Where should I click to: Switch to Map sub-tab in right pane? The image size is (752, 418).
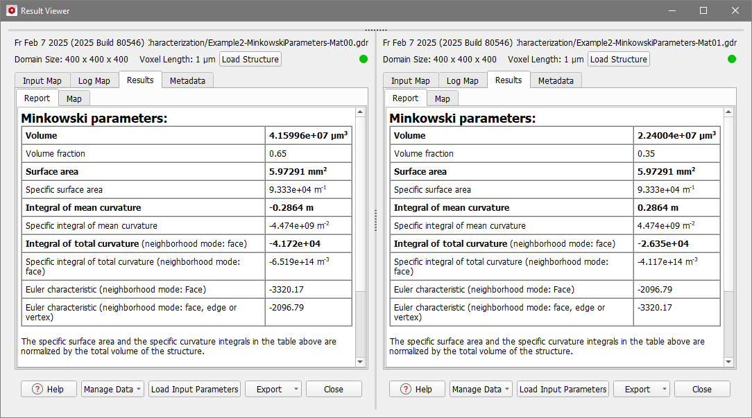pos(442,98)
